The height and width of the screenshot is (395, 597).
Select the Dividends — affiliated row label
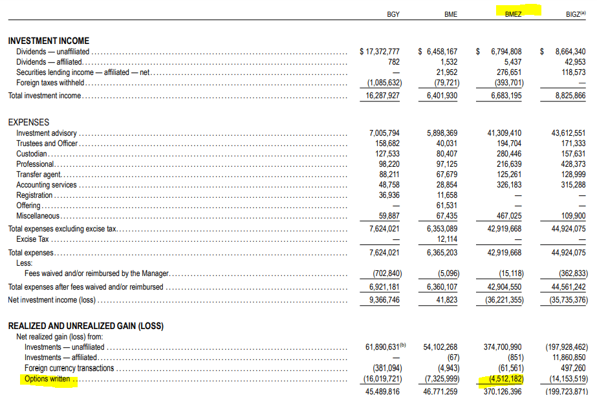coord(49,61)
